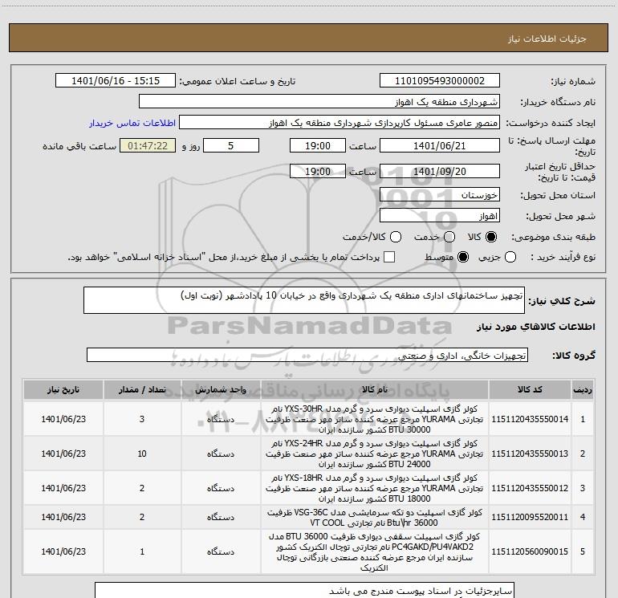Click the goods group field تجهیزات خانگی

[x=307, y=355]
